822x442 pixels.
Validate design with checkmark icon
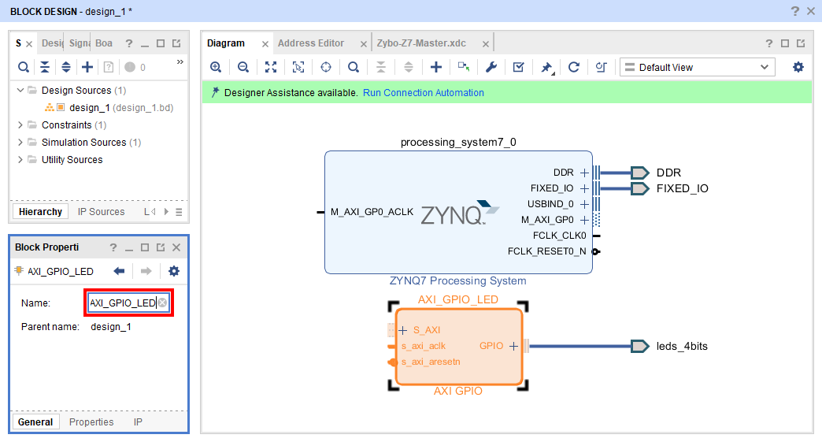518,67
